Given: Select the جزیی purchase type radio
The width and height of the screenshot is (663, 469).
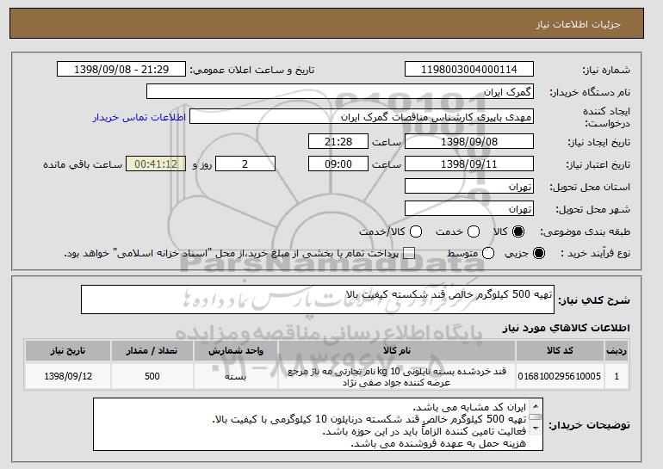Looking at the screenshot, I should 539,253.
